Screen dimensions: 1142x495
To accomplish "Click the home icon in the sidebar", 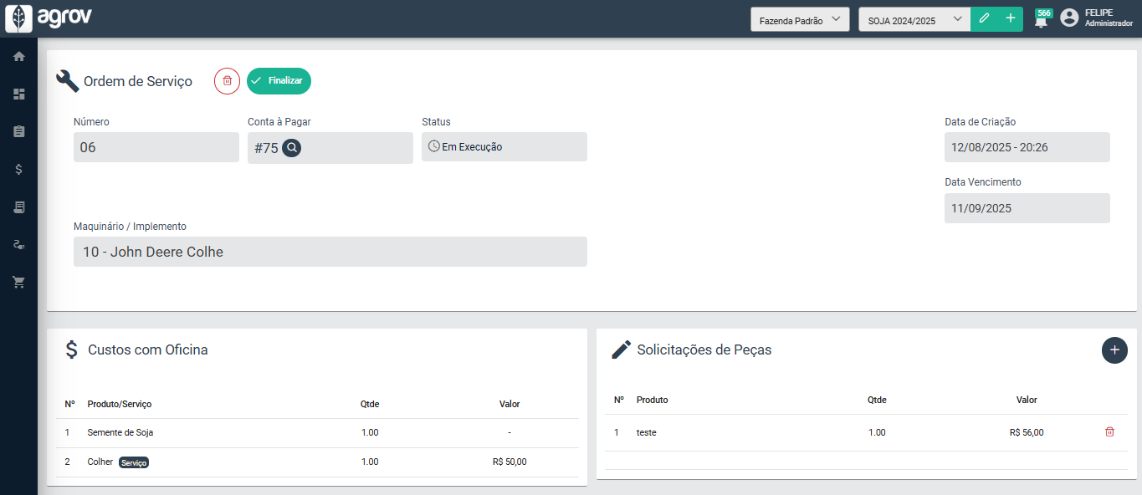I will pos(18,56).
